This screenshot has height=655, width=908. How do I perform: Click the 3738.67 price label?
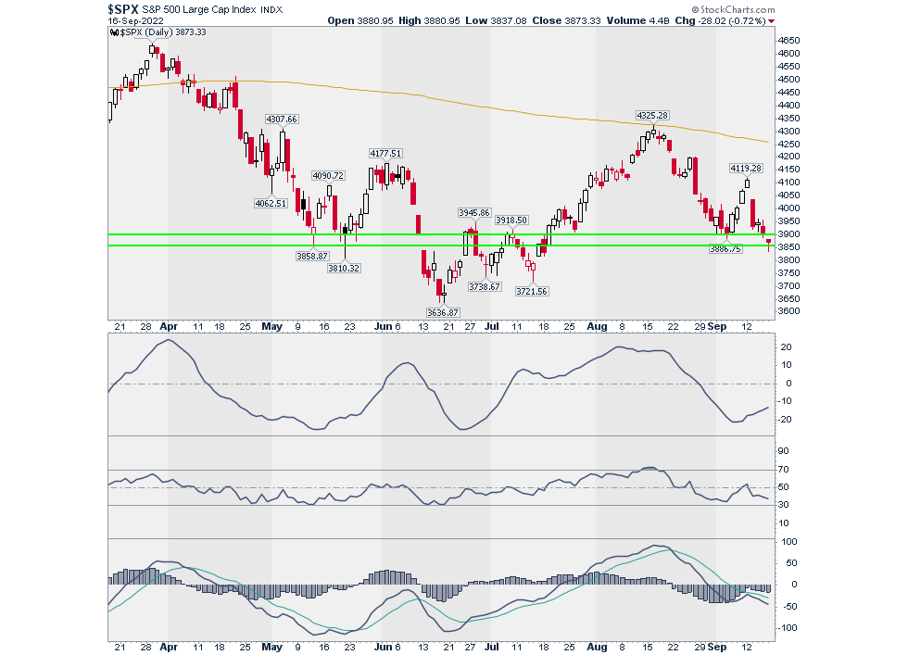(x=485, y=286)
